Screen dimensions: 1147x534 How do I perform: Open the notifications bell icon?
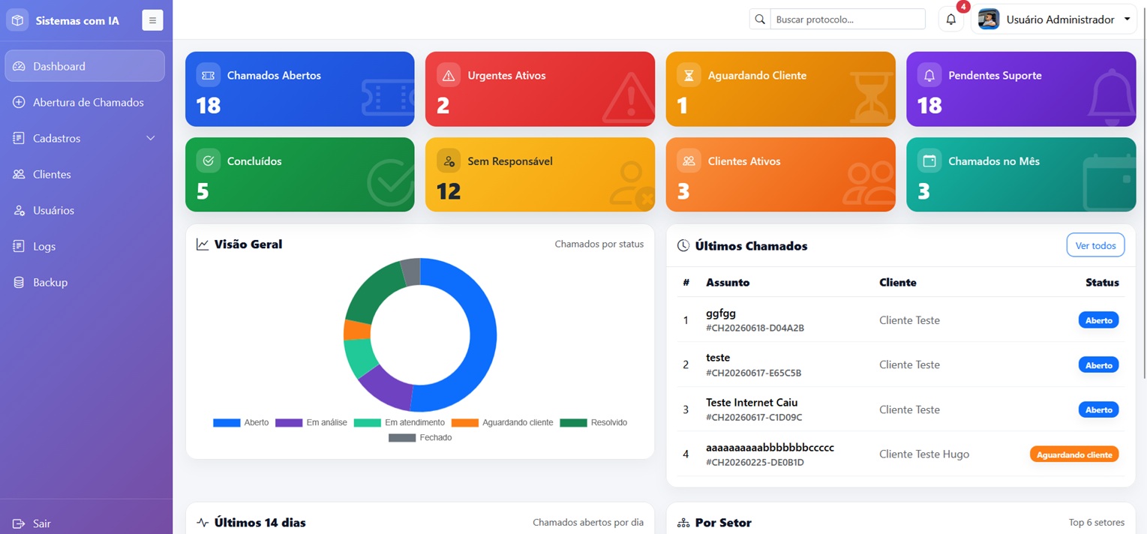click(x=950, y=19)
